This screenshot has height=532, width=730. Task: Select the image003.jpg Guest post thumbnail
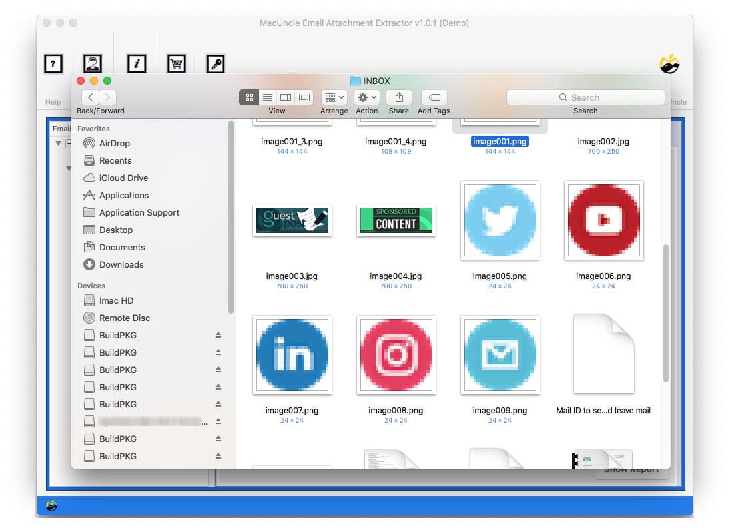click(x=292, y=220)
